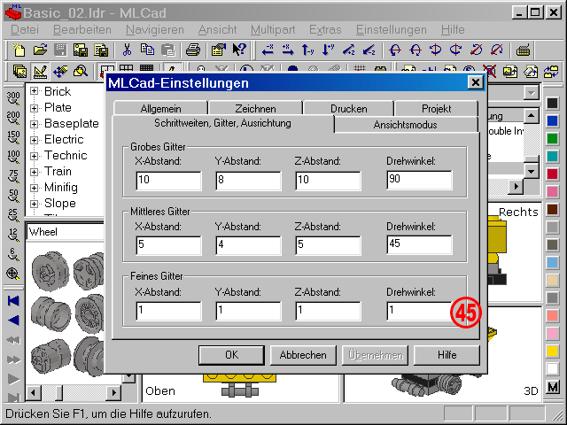
Task: Go to previous step arrow icon
Action: pyautogui.click(x=13, y=321)
